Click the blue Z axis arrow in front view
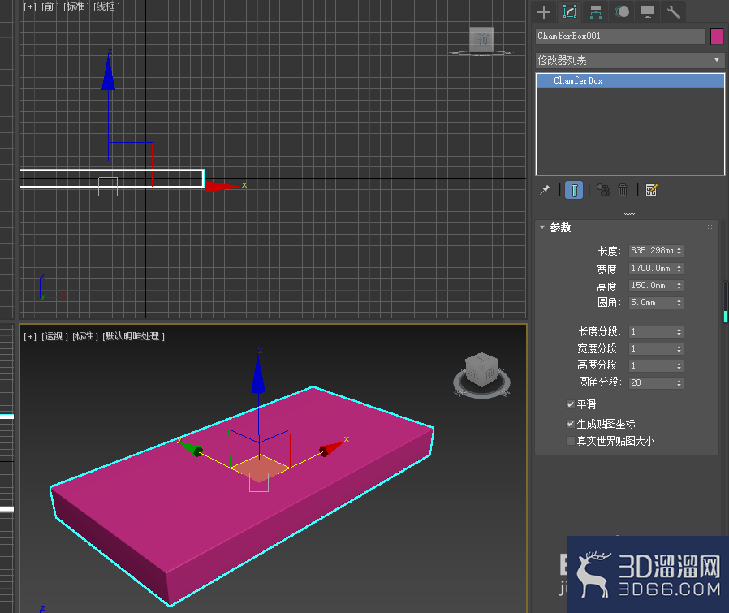This screenshot has width=729, height=613. tap(108, 72)
